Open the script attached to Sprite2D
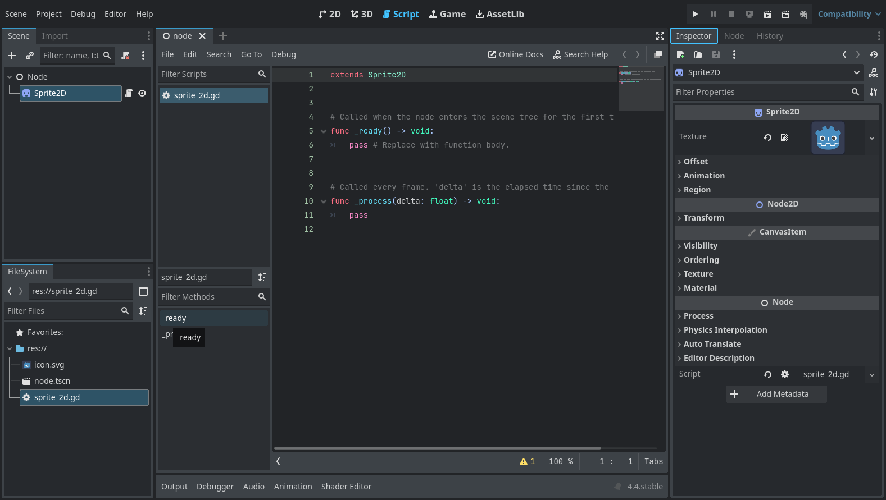The width and height of the screenshot is (886, 500). point(129,93)
